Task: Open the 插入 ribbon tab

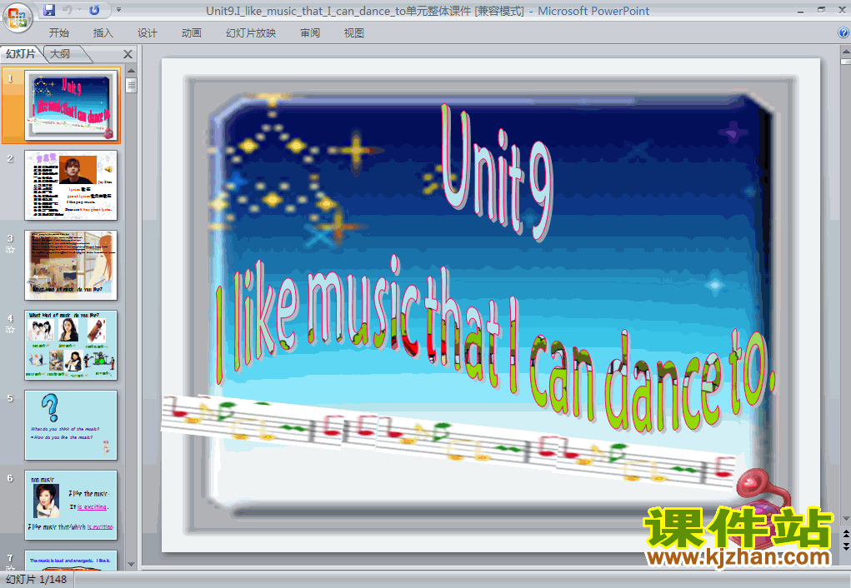Action: pyautogui.click(x=103, y=33)
